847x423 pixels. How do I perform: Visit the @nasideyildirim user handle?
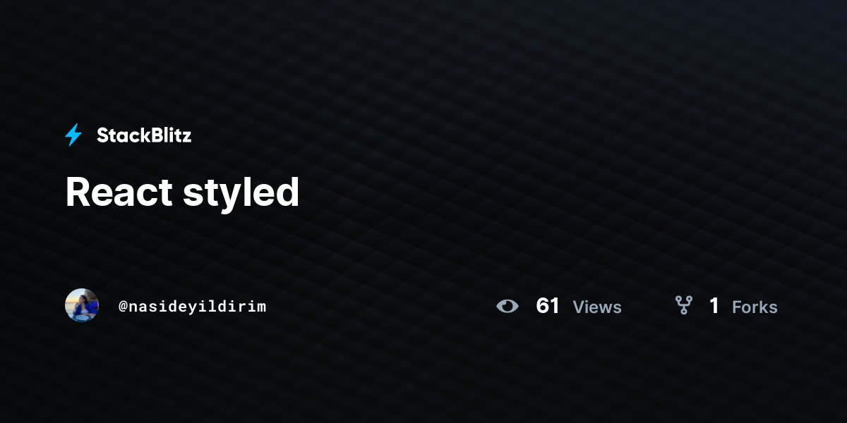[x=193, y=306]
